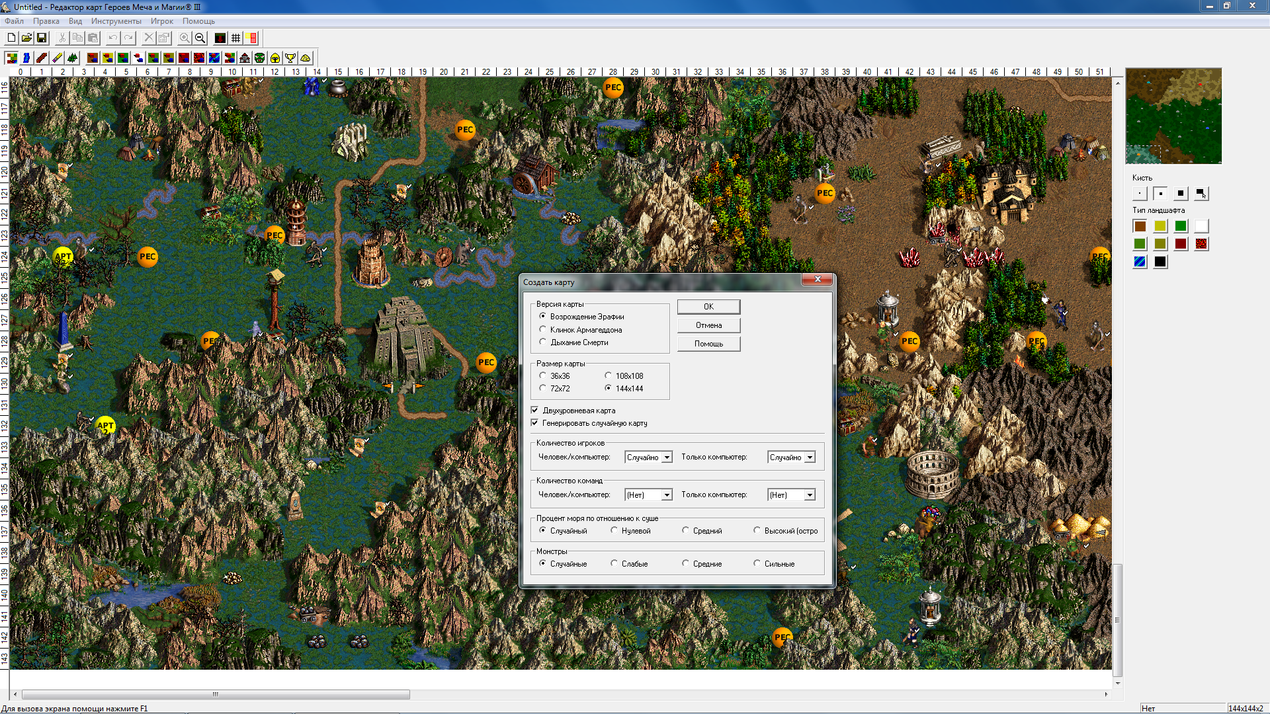Choose 108x108 map size
Viewport: 1270px width, 714px height.
point(624,376)
